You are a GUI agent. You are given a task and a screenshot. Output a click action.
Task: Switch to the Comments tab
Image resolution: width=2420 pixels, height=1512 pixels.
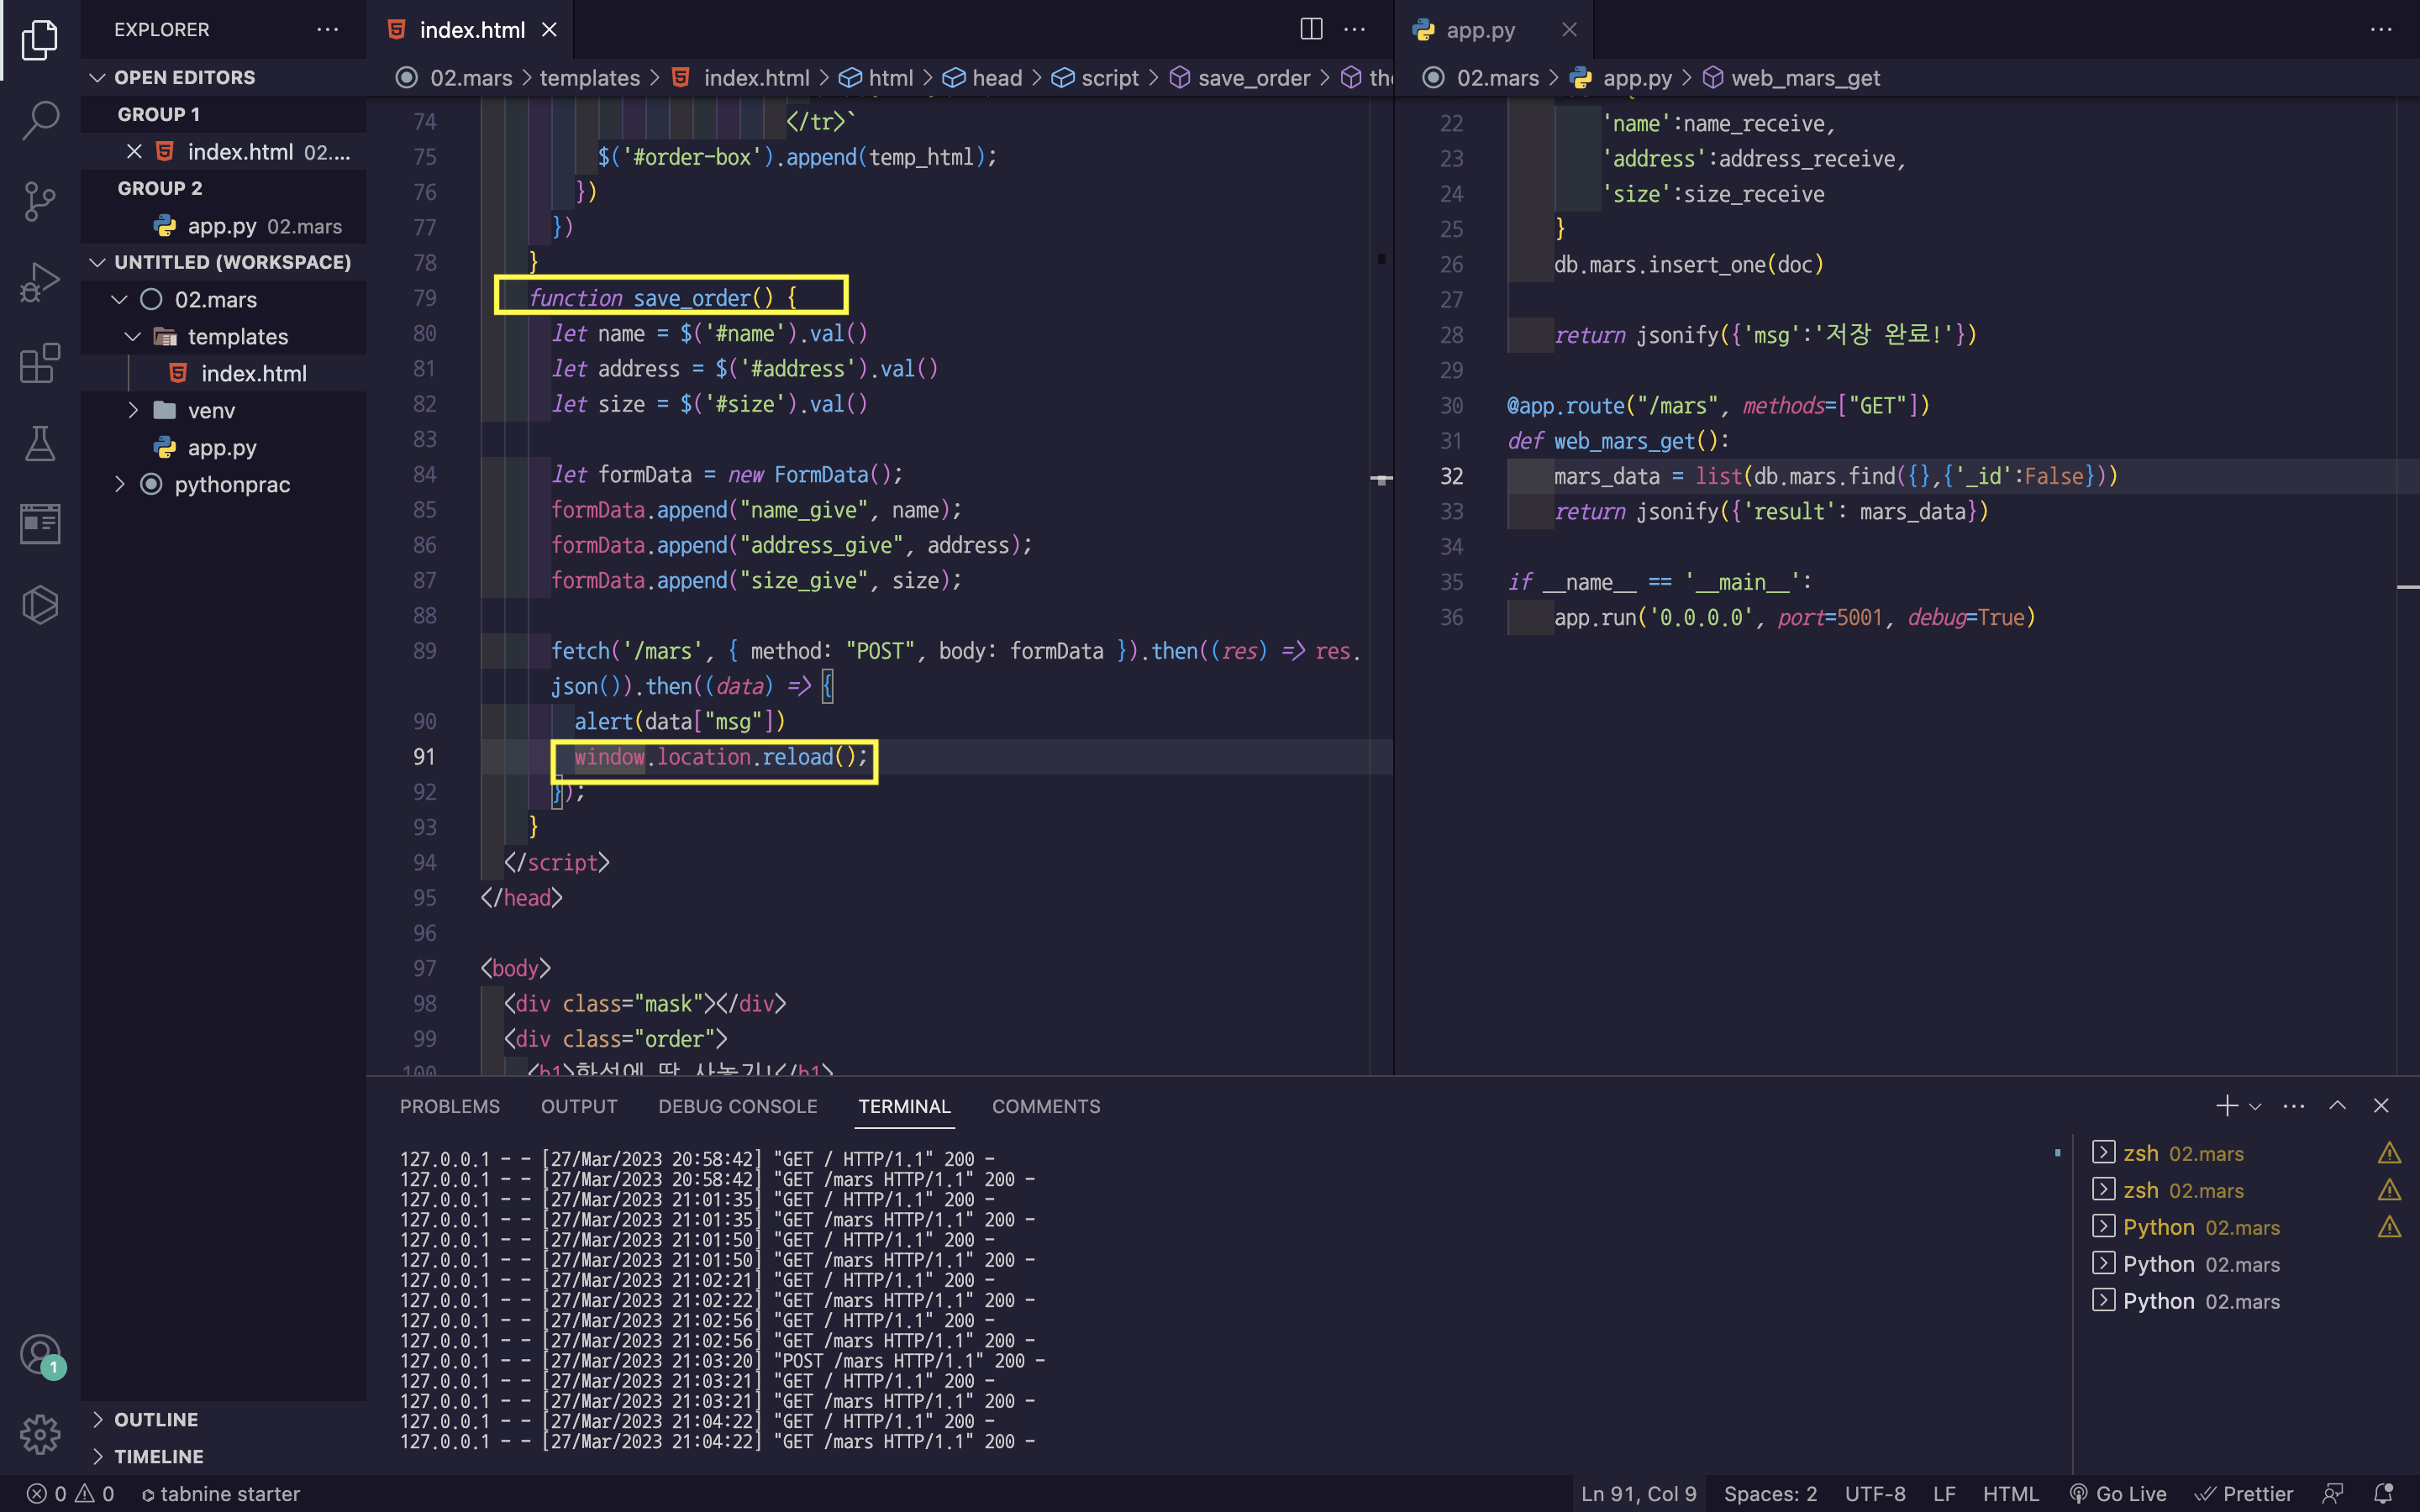[1046, 1106]
